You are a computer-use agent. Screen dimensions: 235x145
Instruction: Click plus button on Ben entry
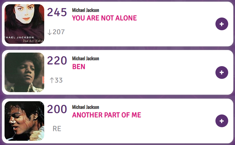click(222, 72)
